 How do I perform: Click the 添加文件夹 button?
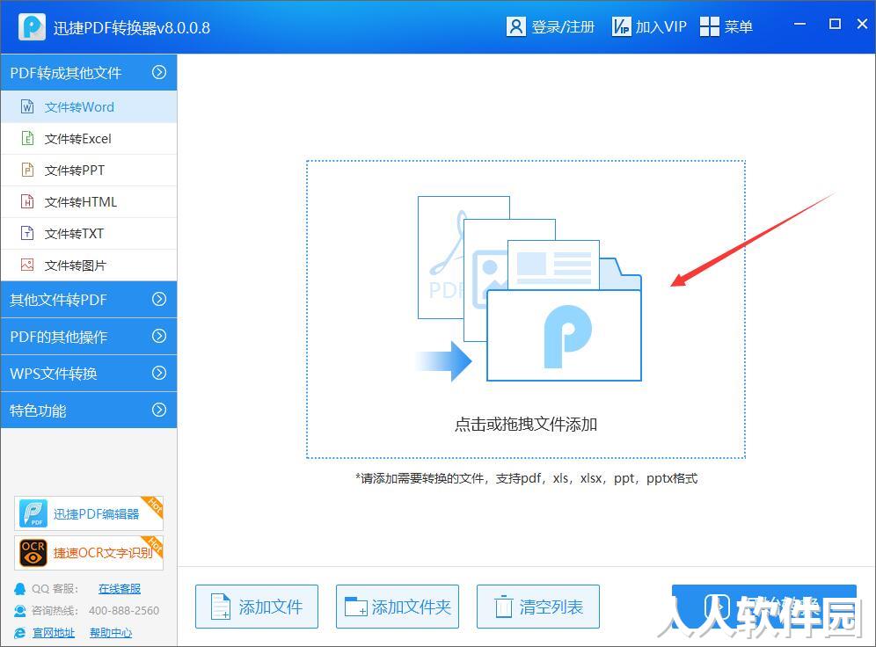[x=398, y=607]
